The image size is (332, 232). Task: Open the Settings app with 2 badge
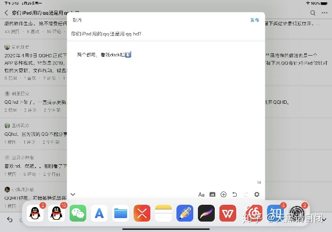(297, 213)
